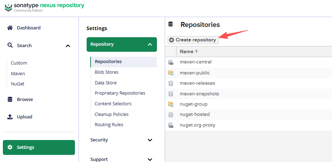
Task: Click the Settings panel heading
Action: [x=97, y=28]
